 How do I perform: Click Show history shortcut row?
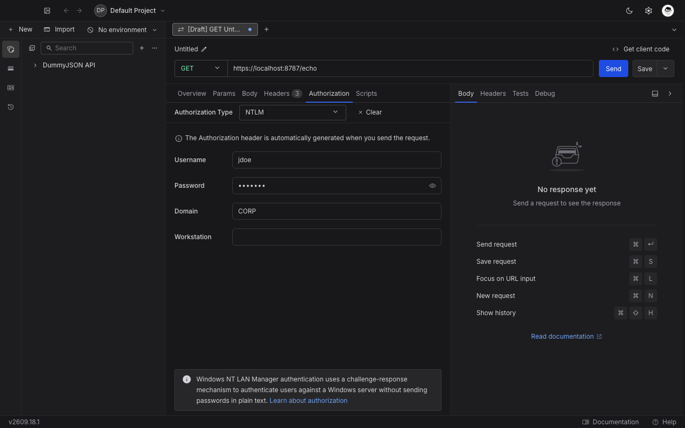pyautogui.click(x=567, y=313)
